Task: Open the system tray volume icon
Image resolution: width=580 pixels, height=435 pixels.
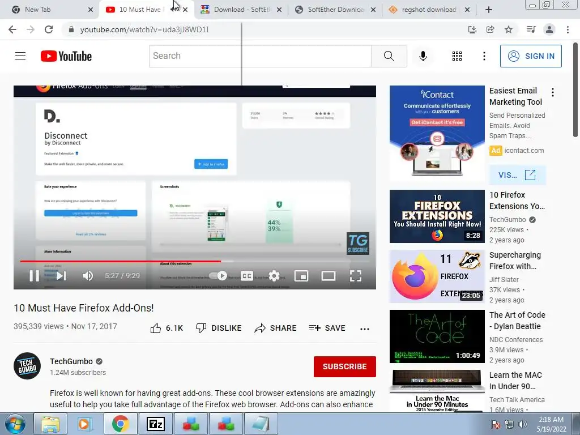Action: [x=523, y=424]
